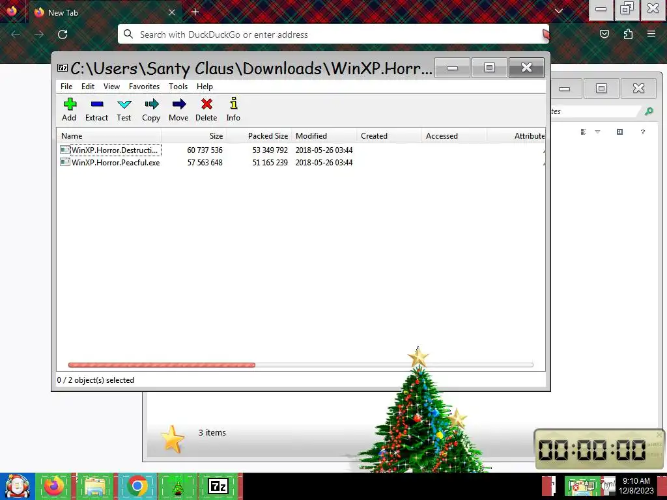Expand the list all tabs chevron in Firefox
667x500 pixels.
558,11
